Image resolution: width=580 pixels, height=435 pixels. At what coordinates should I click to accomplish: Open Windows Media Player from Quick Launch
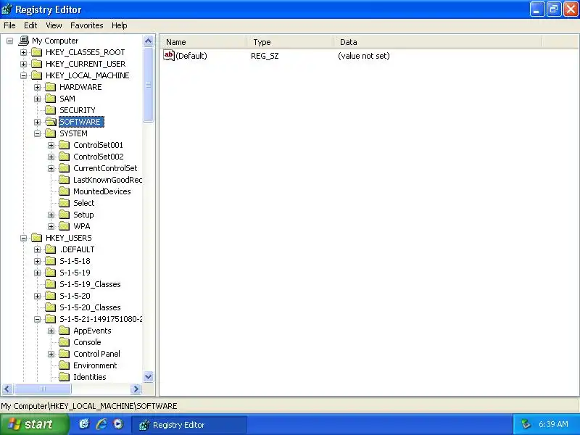(118, 424)
